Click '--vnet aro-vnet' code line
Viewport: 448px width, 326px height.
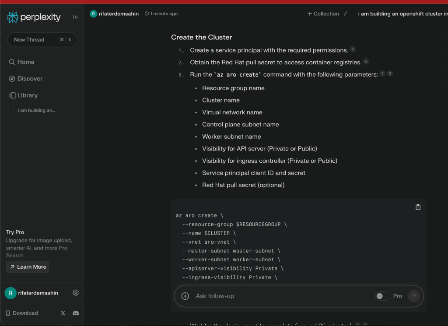pyautogui.click(x=209, y=242)
